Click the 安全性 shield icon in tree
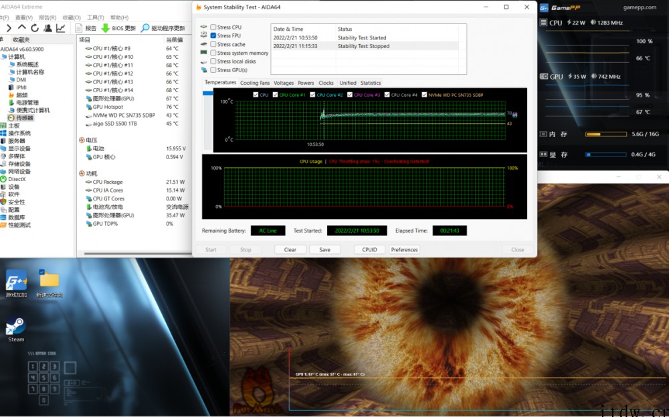This screenshot has height=417, width=669. [x=3, y=202]
